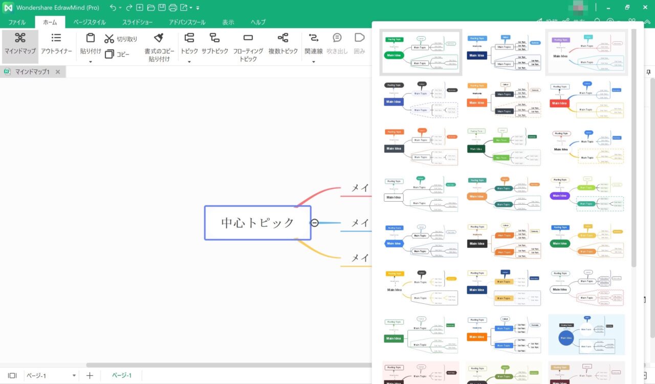Open the ページ-1 page selector dropdown
Viewport: 655px width, 384px height.
click(x=74, y=375)
